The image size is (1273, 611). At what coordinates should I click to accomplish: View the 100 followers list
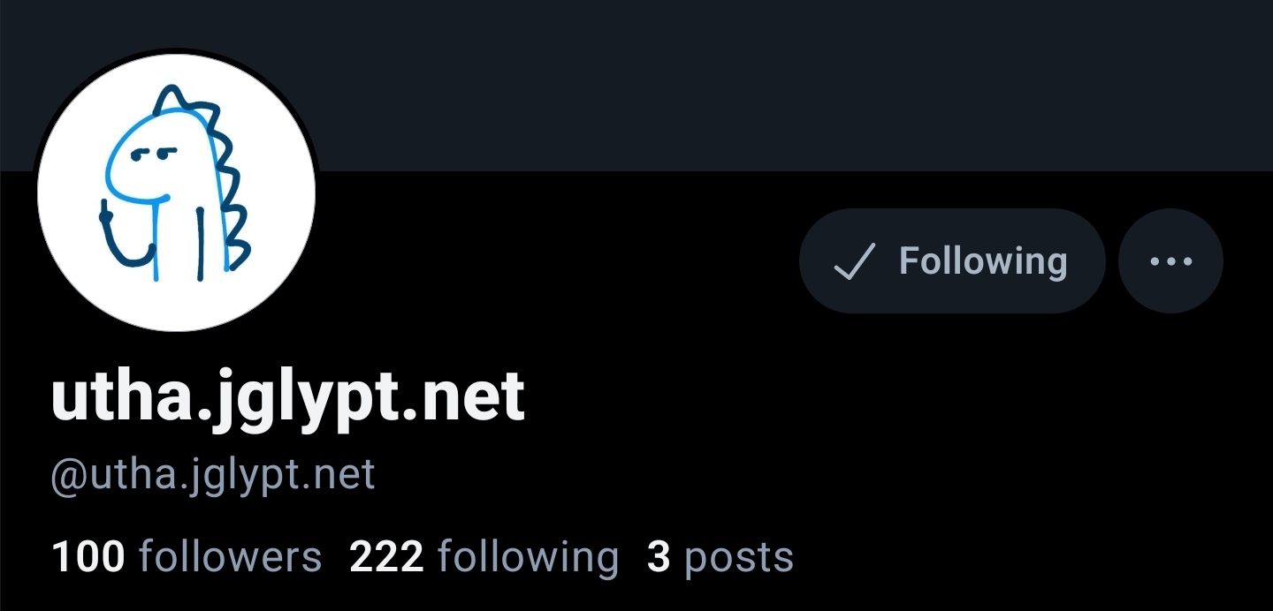187,557
